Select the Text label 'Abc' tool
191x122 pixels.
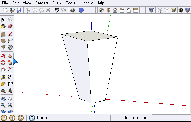(x=10, y=84)
